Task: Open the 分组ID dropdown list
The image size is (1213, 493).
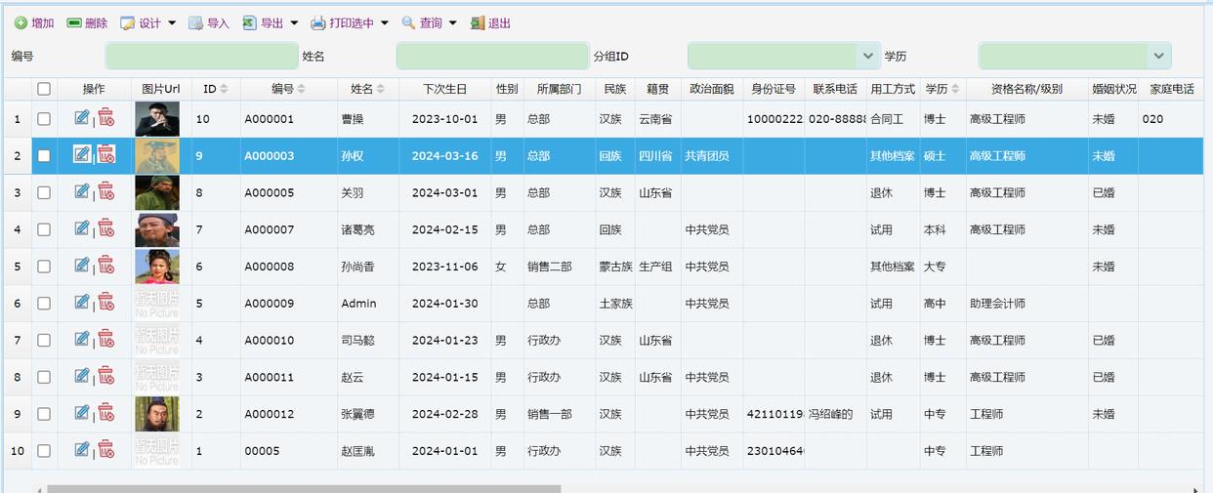Action: 867,56
